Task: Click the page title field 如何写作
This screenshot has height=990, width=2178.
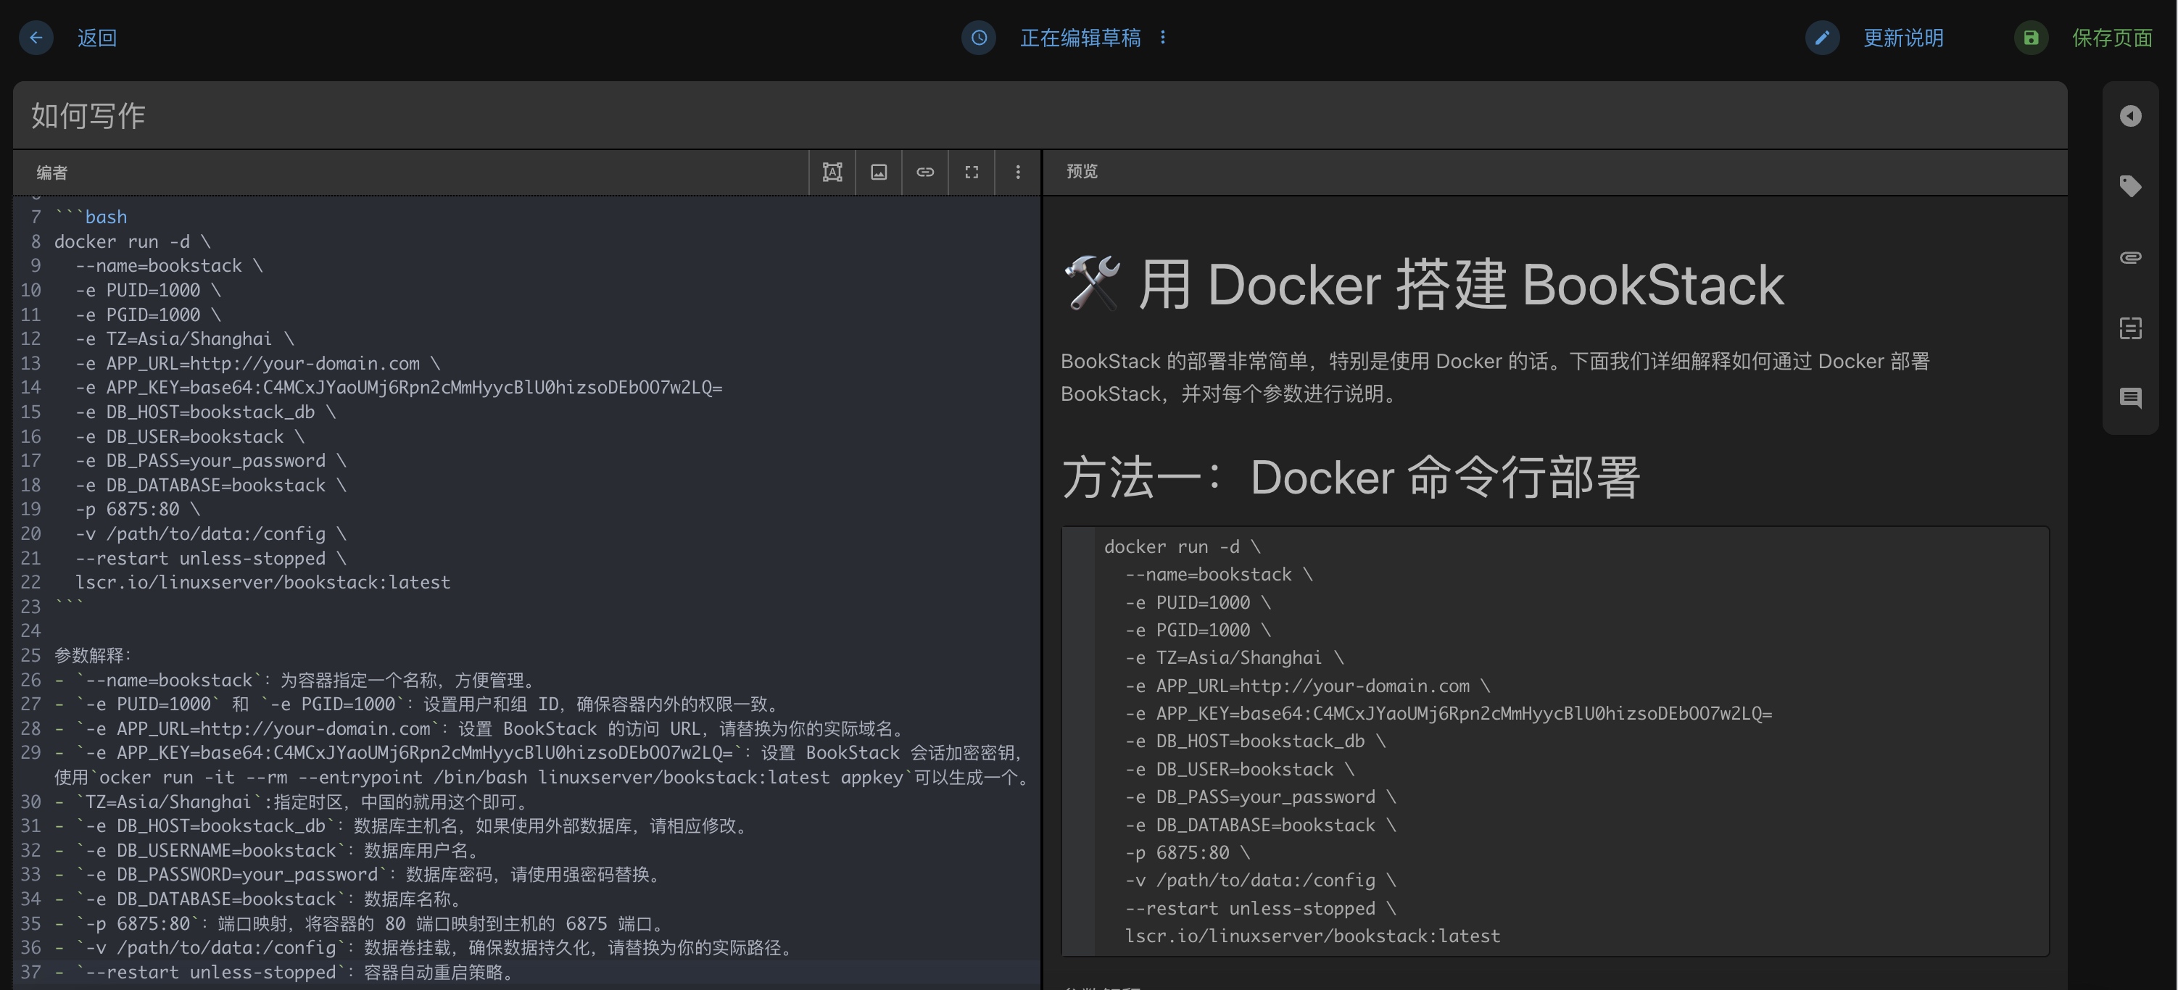Action: [1038, 116]
